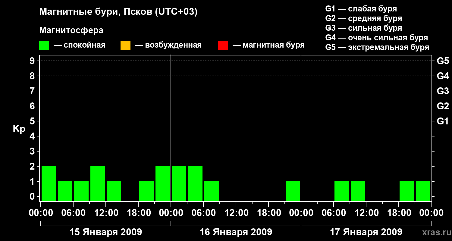Select the 15 Января 12:00–15:00 Kp bar
The image size is (452, 241).
(x=114, y=191)
